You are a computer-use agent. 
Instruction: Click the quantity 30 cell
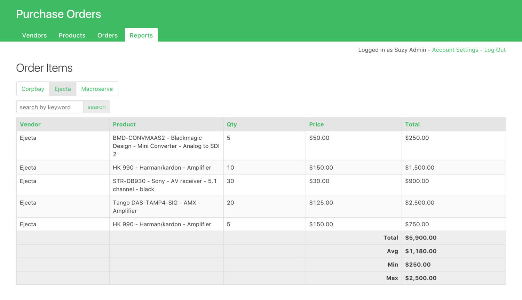click(x=264, y=185)
